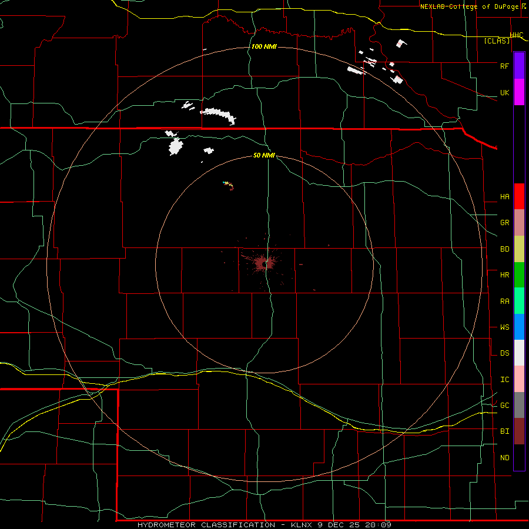Click the dark red BI legend swatch
The image size is (529, 529).
tap(519, 431)
